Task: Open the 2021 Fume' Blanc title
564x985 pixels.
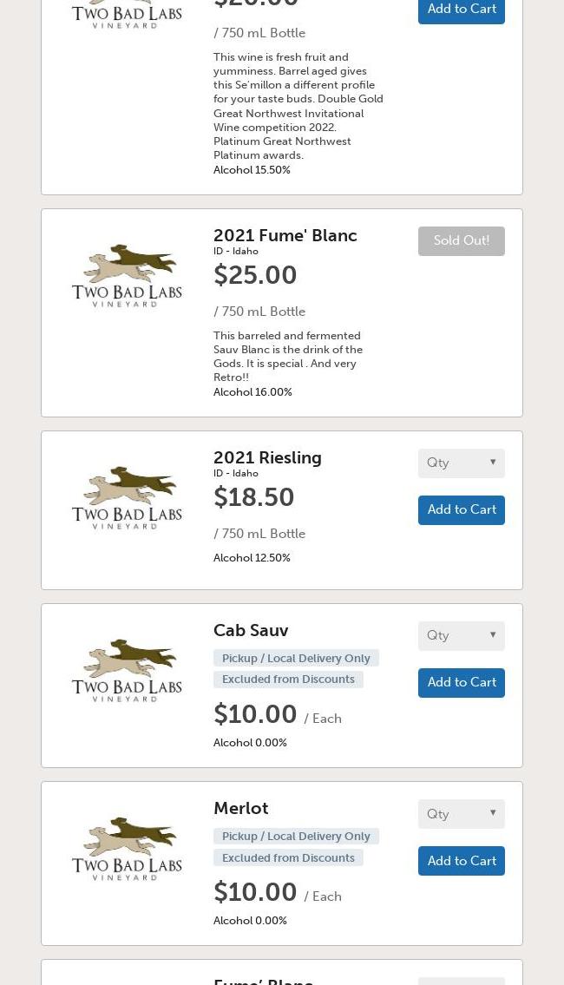Action: click(x=285, y=235)
